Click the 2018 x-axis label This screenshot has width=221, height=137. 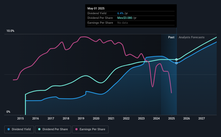(66, 118)
